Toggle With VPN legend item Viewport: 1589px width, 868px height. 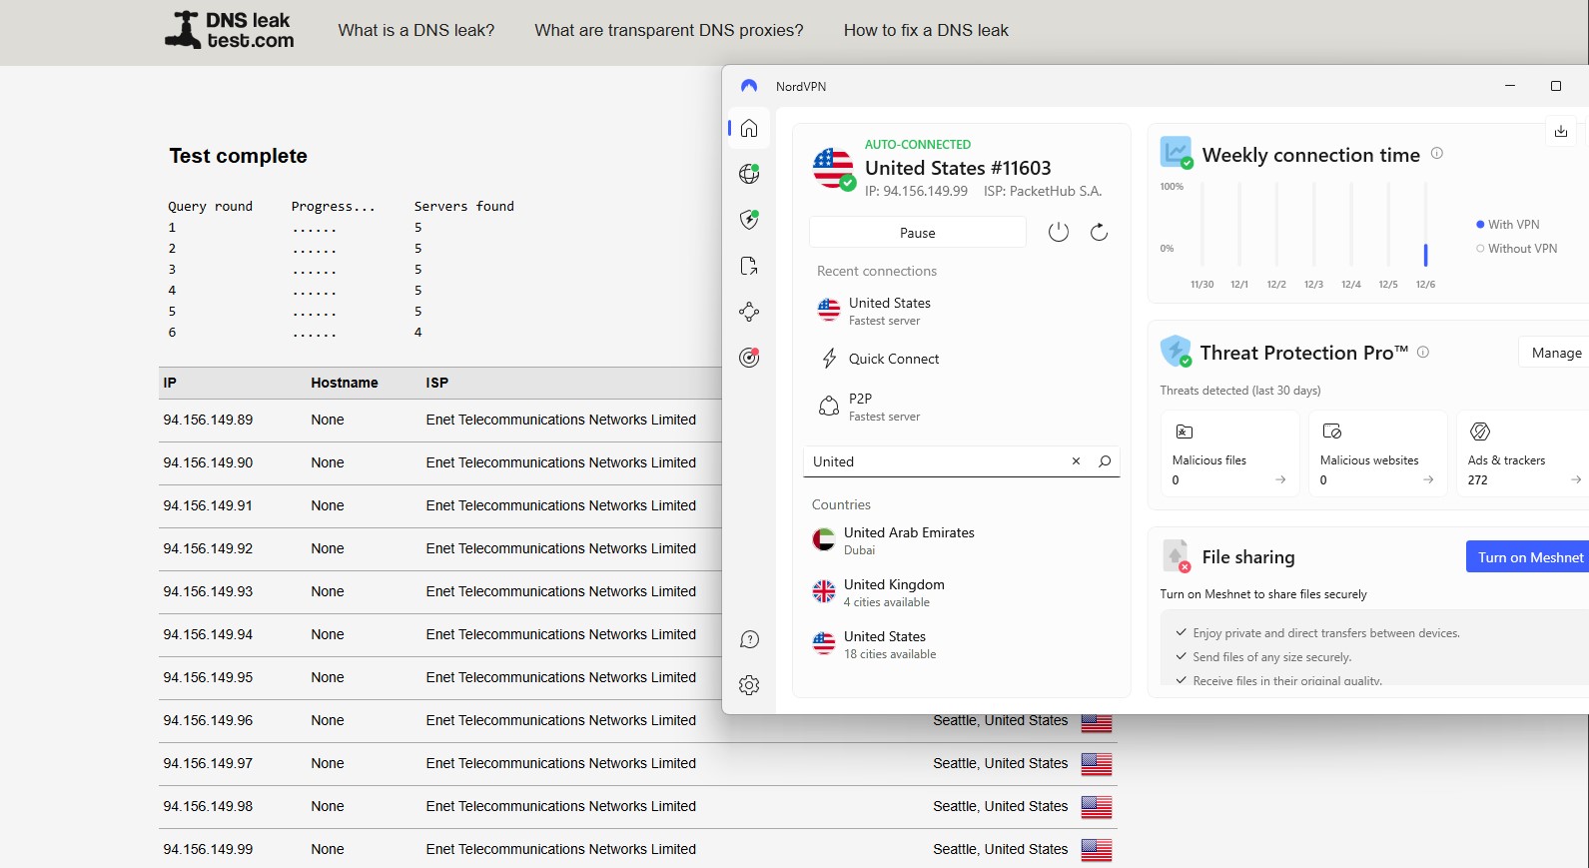(x=1508, y=224)
